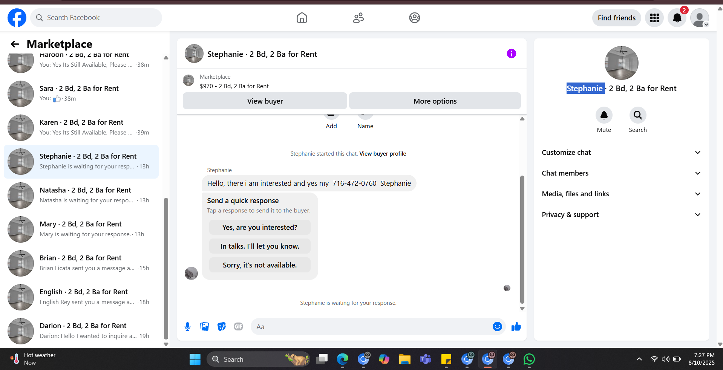The width and height of the screenshot is (723, 370).
Task: Open Microsoft Edge from the taskbar
Action: pos(342,359)
